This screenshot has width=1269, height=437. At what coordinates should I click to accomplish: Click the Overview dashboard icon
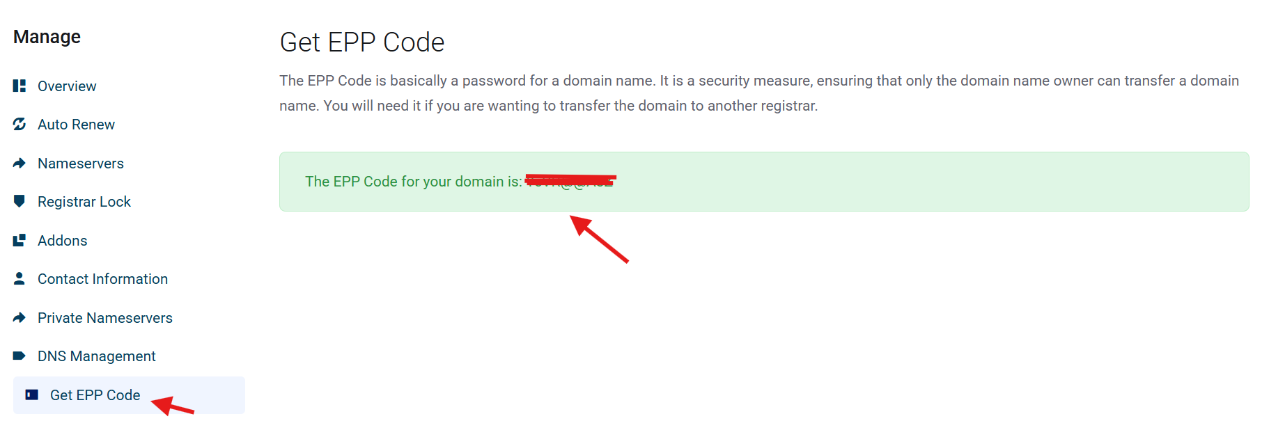tap(20, 86)
